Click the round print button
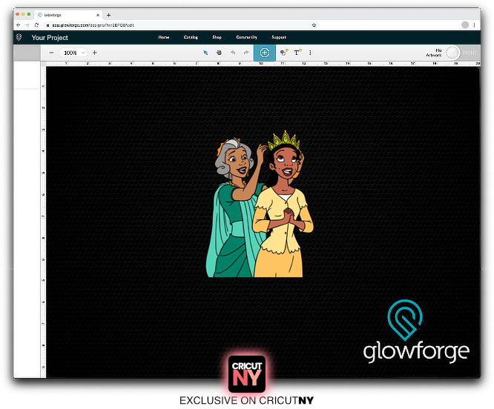The height and width of the screenshot is (409, 494). click(x=452, y=53)
